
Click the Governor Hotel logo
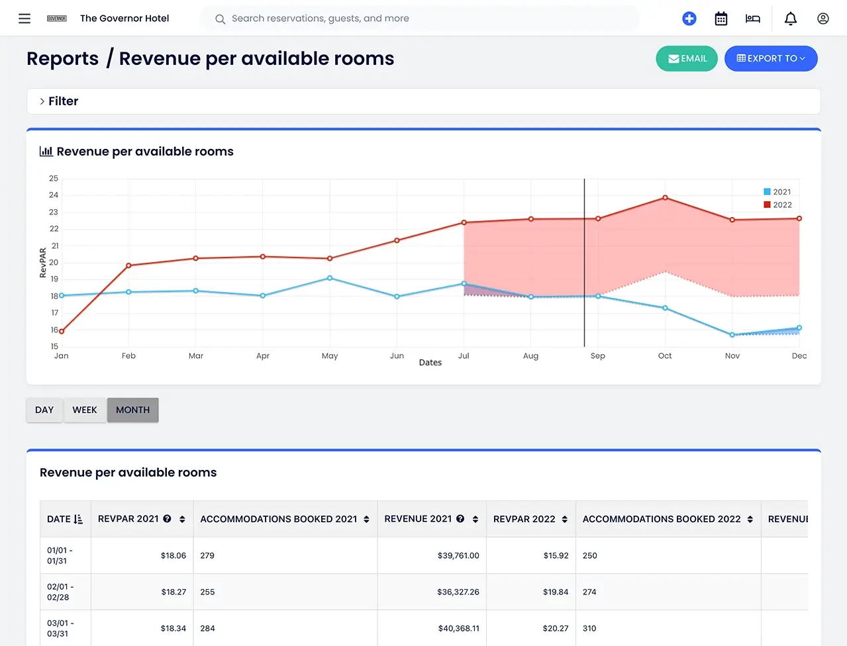(x=57, y=19)
